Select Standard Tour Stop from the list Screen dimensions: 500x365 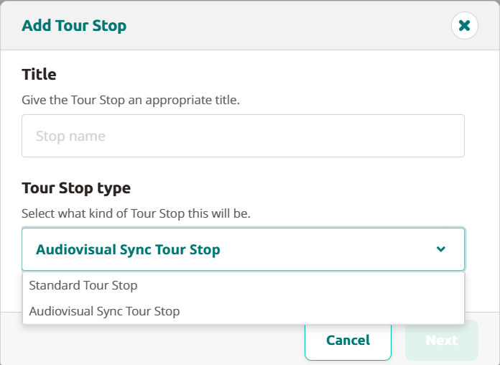83,285
